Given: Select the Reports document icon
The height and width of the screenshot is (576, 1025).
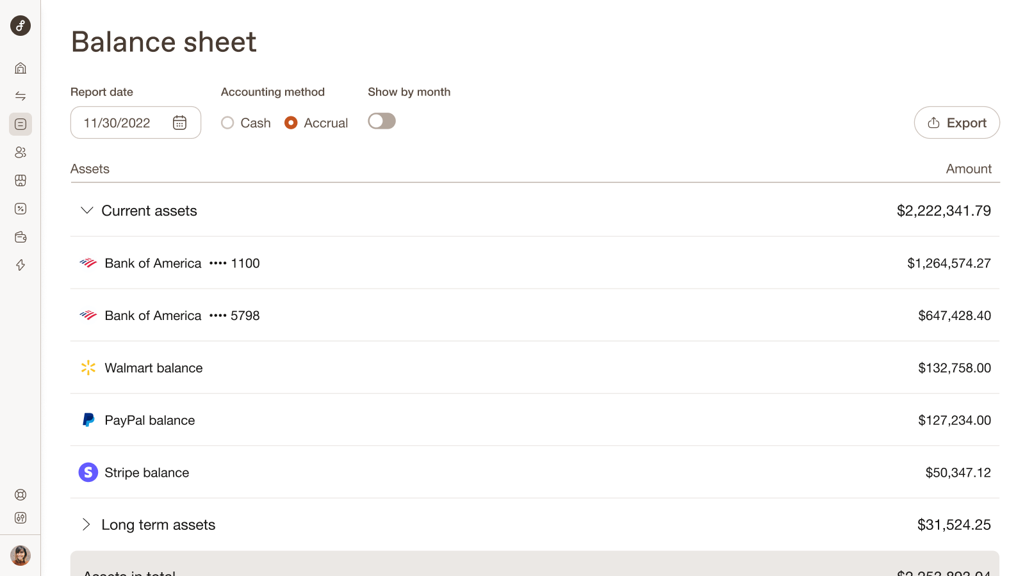Looking at the screenshot, I should click(x=20, y=124).
